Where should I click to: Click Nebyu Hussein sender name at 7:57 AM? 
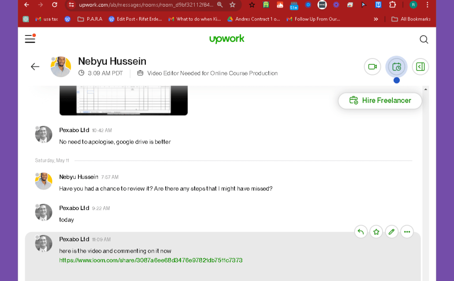coord(79,177)
